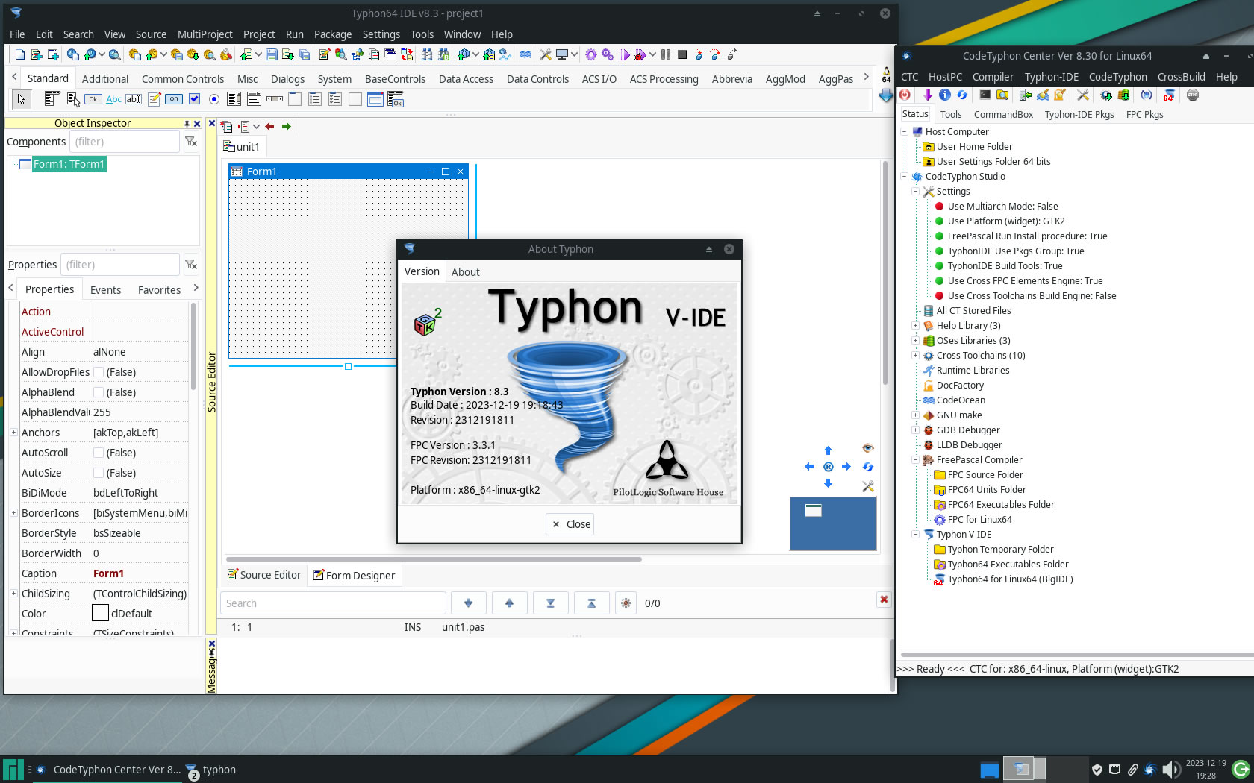Open the Typhon-IDE Pkgs tab
This screenshot has height=783, width=1254.
1079,114
